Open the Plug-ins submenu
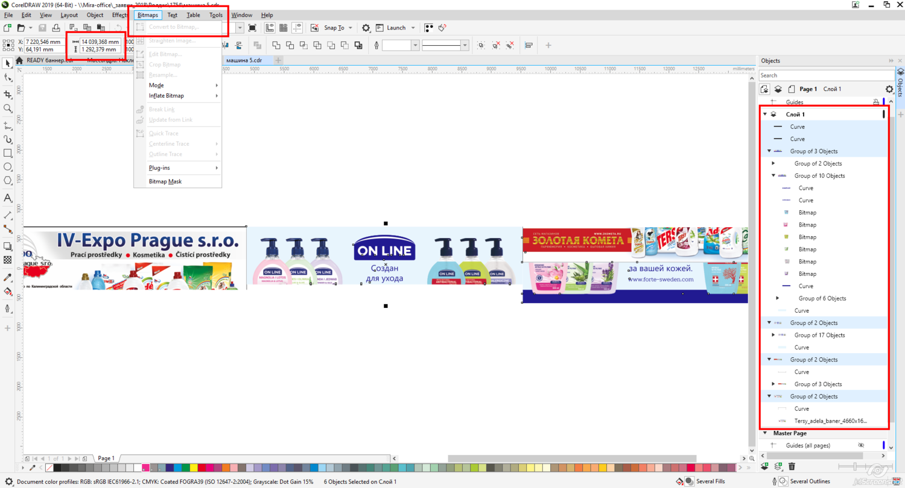Image resolution: width=905 pixels, height=488 pixels. [177, 168]
